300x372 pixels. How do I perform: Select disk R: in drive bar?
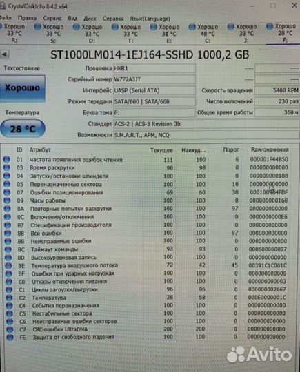coord(14,33)
